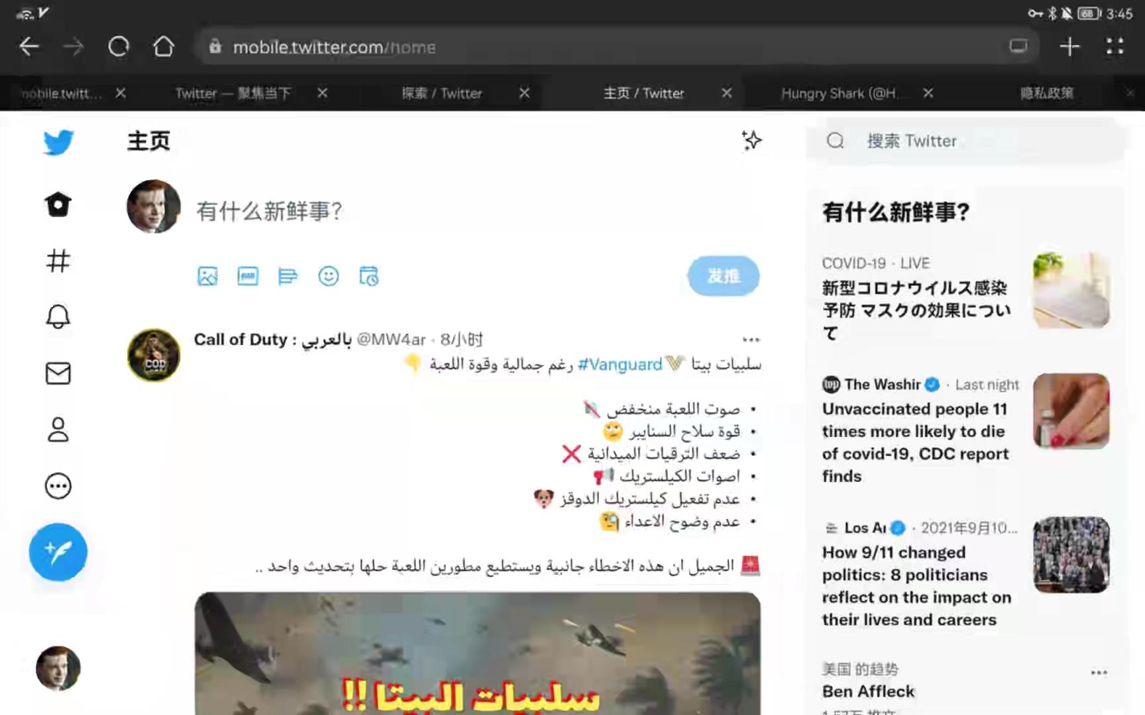This screenshot has height=715, width=1145.
Task: Insert an emoji with the smiley icon
Action: point(329,276)
